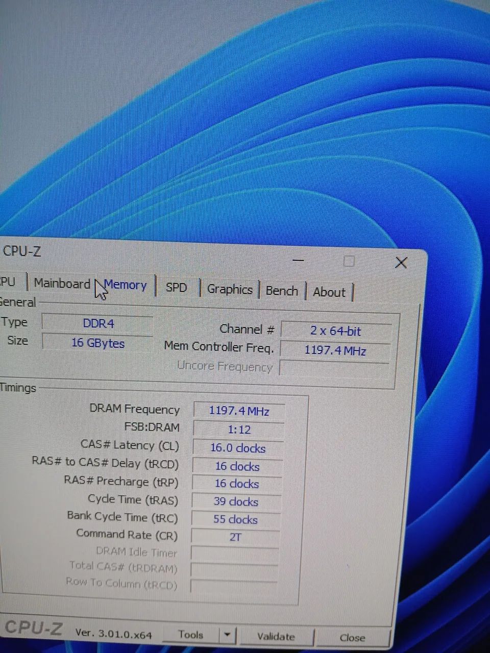Click the empty Total CAS# (tRDRAM) field
The width and height of the screenshot is (490, 653).
point(234,570)
